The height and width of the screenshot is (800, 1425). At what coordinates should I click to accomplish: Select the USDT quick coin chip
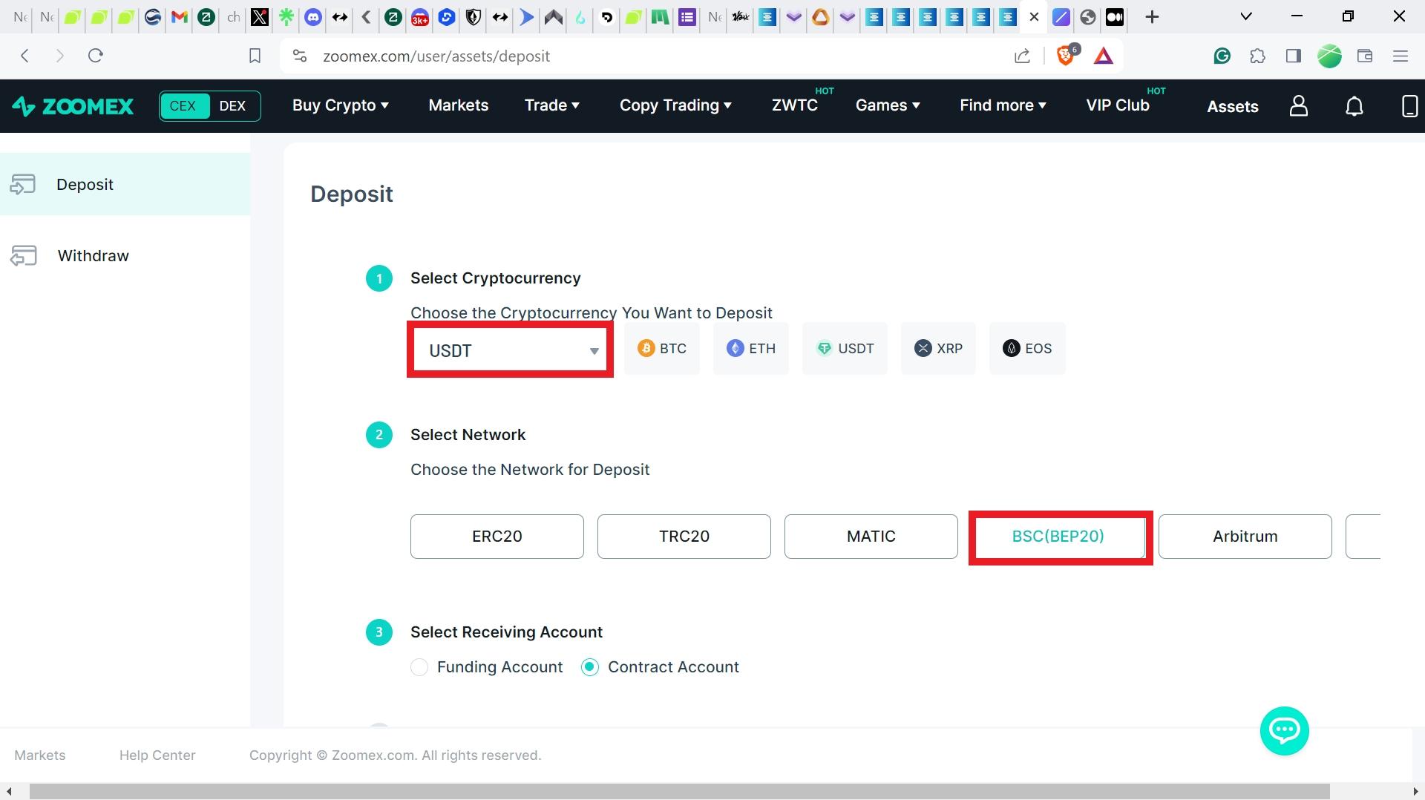tap(845, 348)
